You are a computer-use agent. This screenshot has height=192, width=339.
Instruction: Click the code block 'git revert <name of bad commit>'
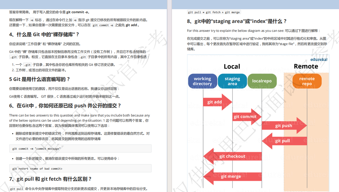point(80,169)
